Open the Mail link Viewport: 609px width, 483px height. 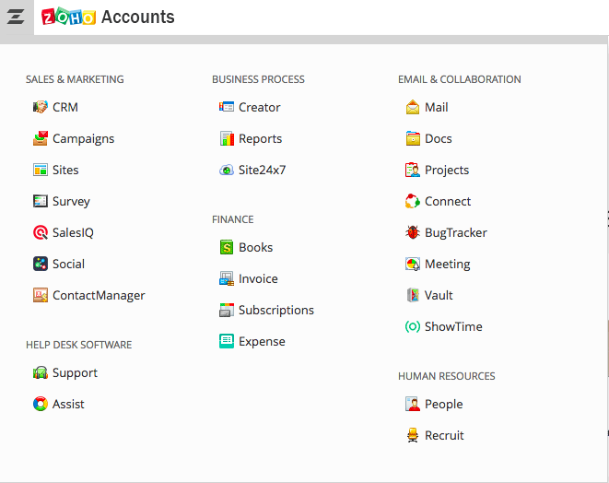tap(437, 107)
